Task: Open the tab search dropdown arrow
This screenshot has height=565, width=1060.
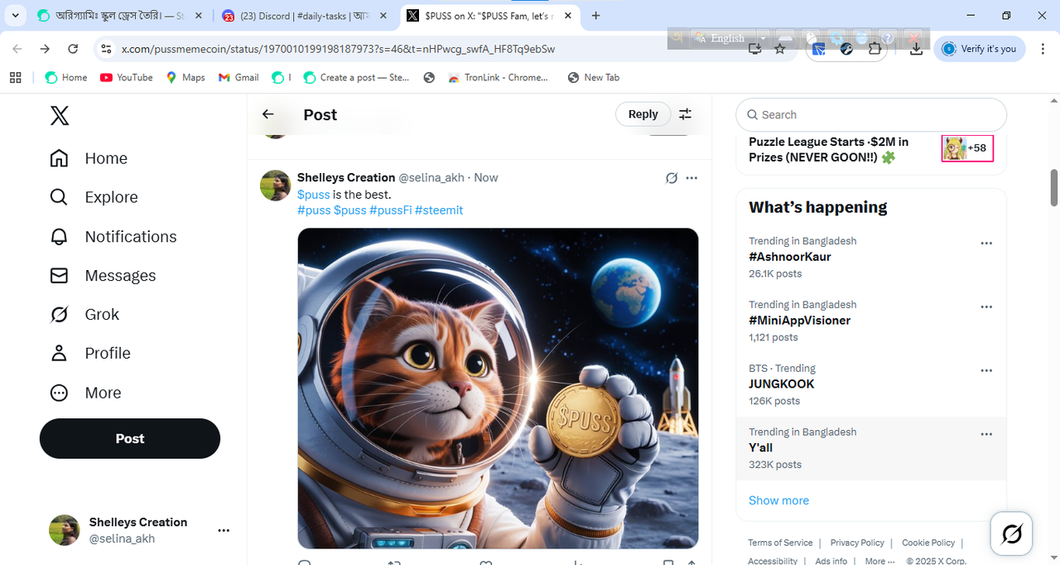Action: (15, 15)
